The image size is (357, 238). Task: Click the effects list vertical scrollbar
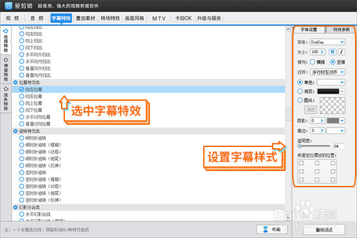point(288,114)
